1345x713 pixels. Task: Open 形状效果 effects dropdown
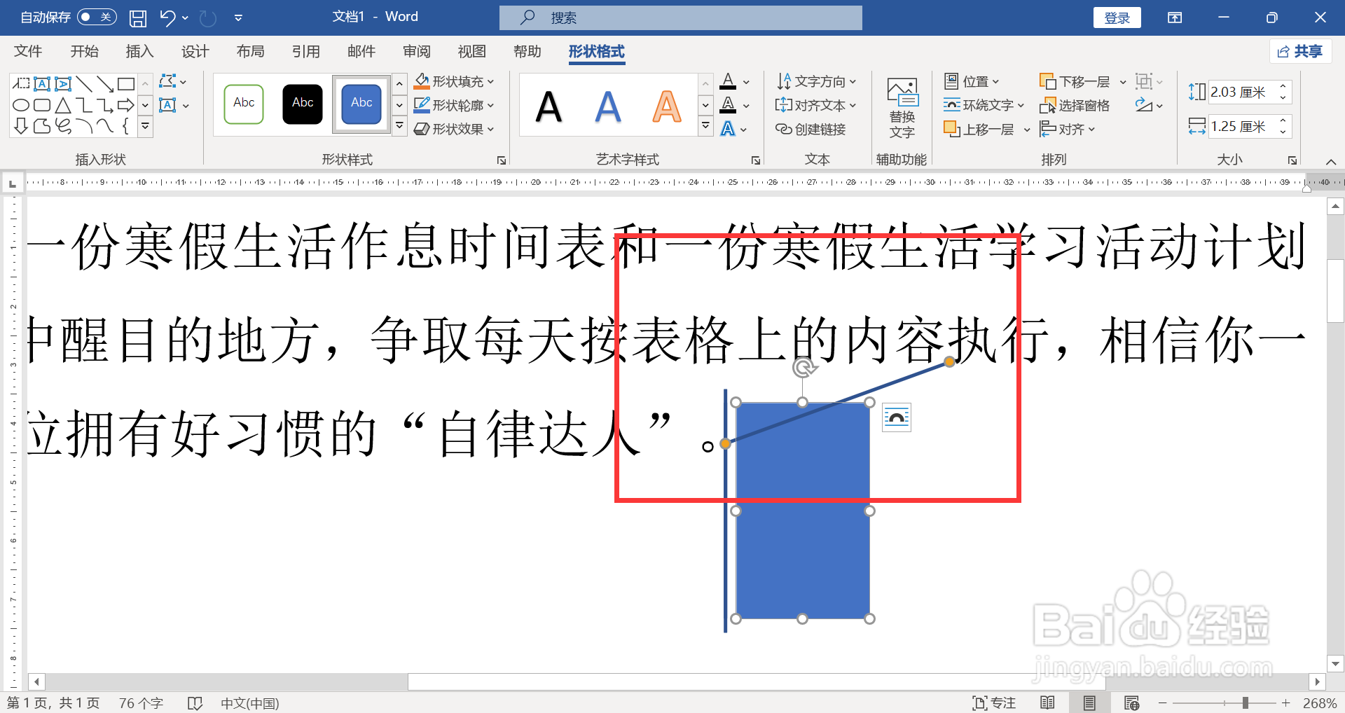[x=454, y=130]
